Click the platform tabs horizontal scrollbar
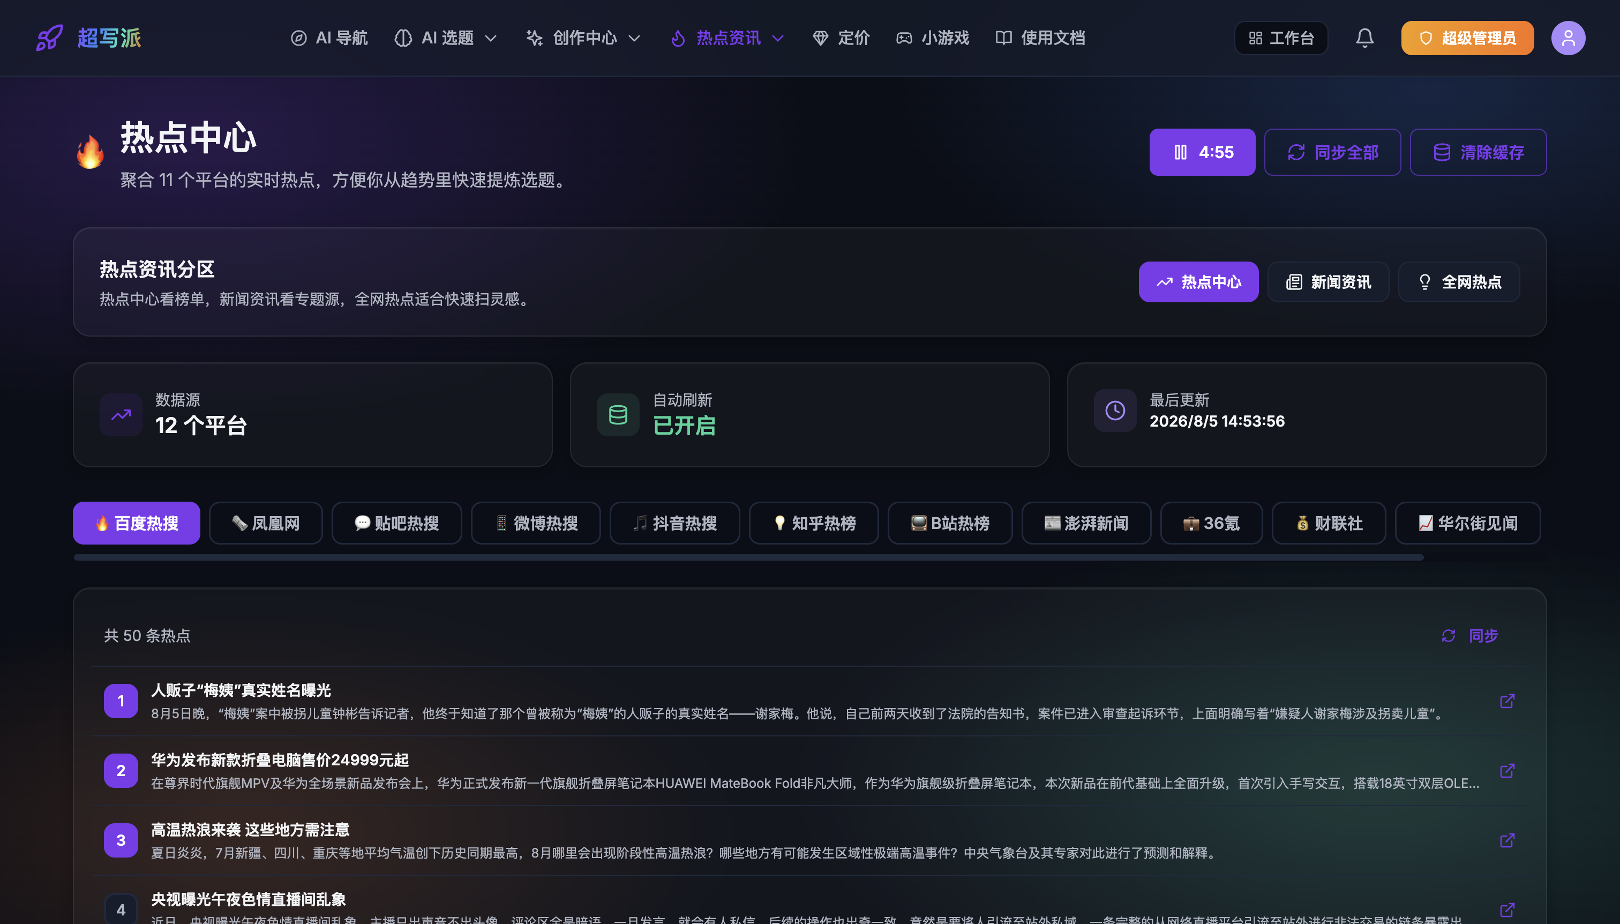Image resolution: width=1620 pixels, height=924 pixels. (x=748, y=557)
